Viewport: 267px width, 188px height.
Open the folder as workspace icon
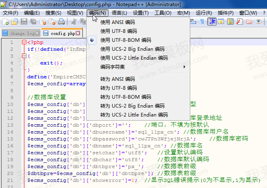(x=249, y=22)
